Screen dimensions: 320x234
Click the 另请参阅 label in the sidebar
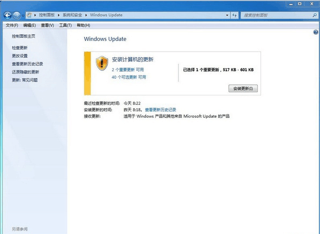click(x=20, y=229)
